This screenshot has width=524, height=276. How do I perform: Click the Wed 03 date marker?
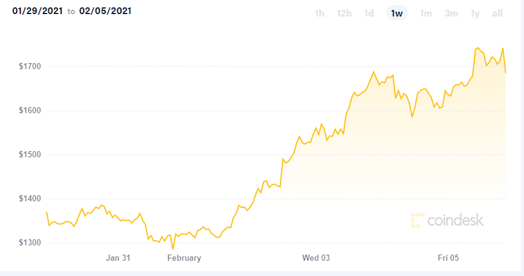(x=316, y=258)
